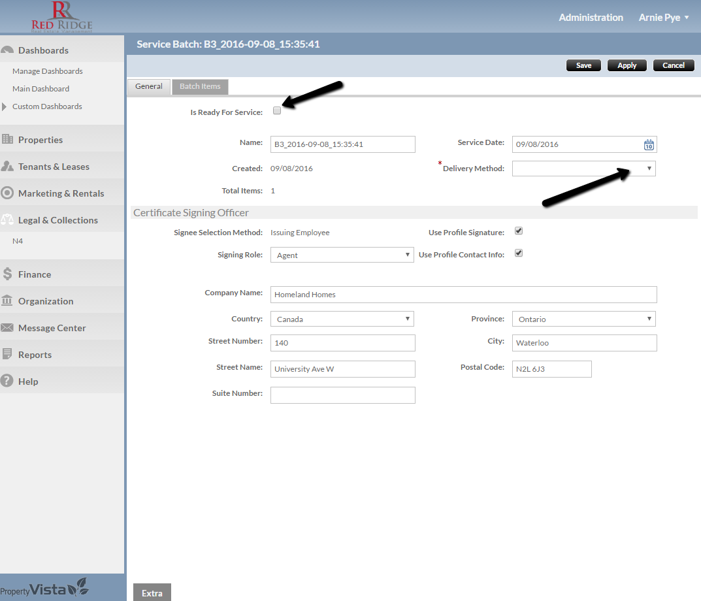This screenshot has height=601, width=701.
Task: Click the Finance dollar sign icon
Action: [8, 274]
